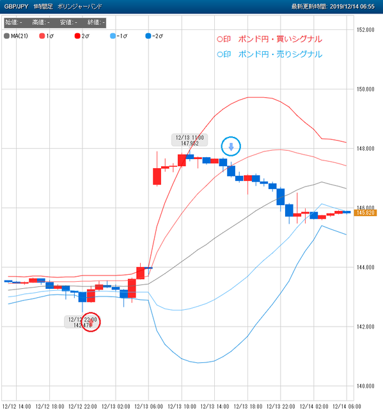
Task: Click the 12/13 14:00 time axis label
Action: (x=215, y=406)
